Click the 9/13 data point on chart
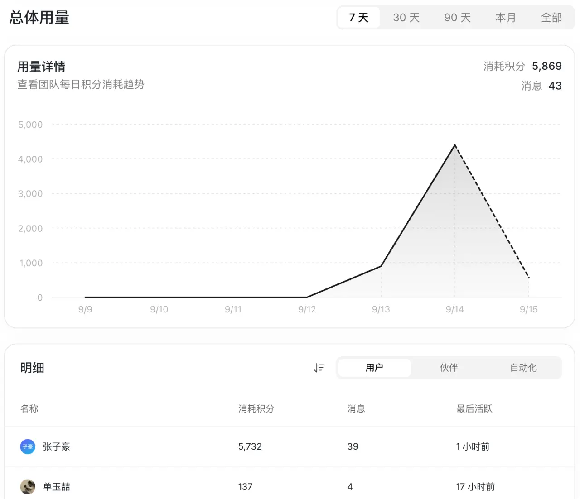 381,266
